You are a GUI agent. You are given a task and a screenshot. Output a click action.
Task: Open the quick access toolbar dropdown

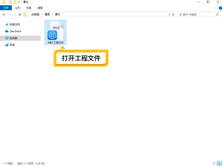[x=19, y=2]
